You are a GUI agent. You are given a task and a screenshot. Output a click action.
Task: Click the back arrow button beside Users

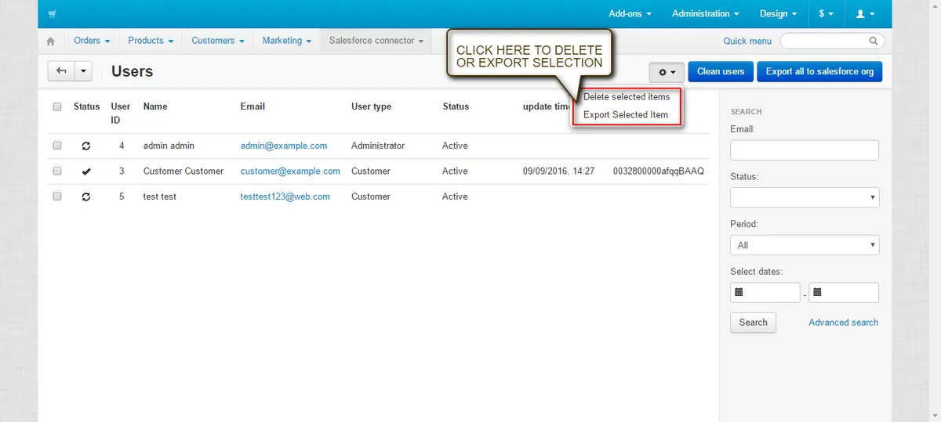61,71
